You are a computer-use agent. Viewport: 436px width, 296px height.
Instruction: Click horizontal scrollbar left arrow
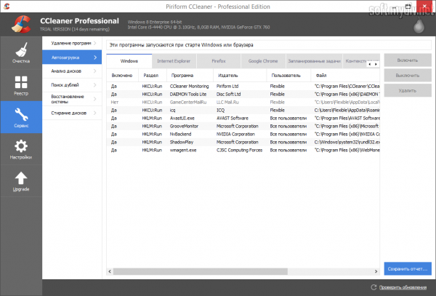click(x=110, y=271)
